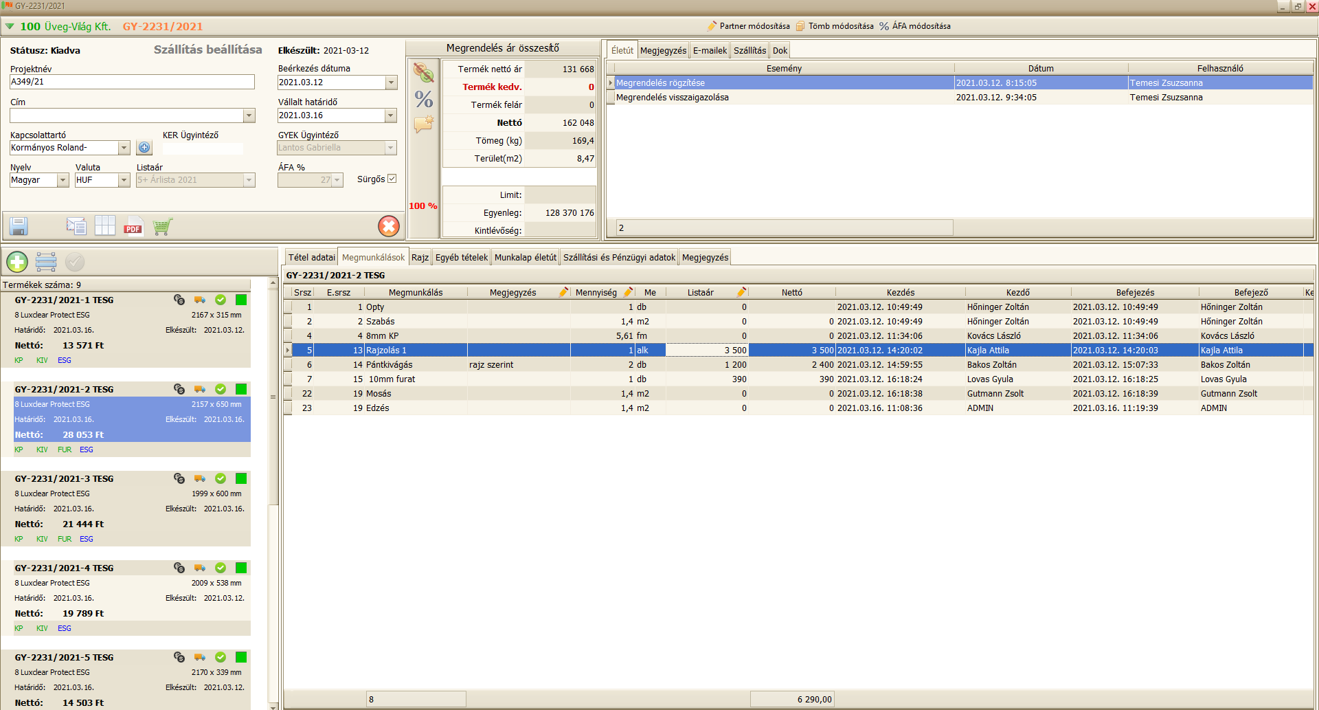Viewport: 1319px width, 710px height.
Task: Click the envelope email document icon
Action: (x=76, y=226)
